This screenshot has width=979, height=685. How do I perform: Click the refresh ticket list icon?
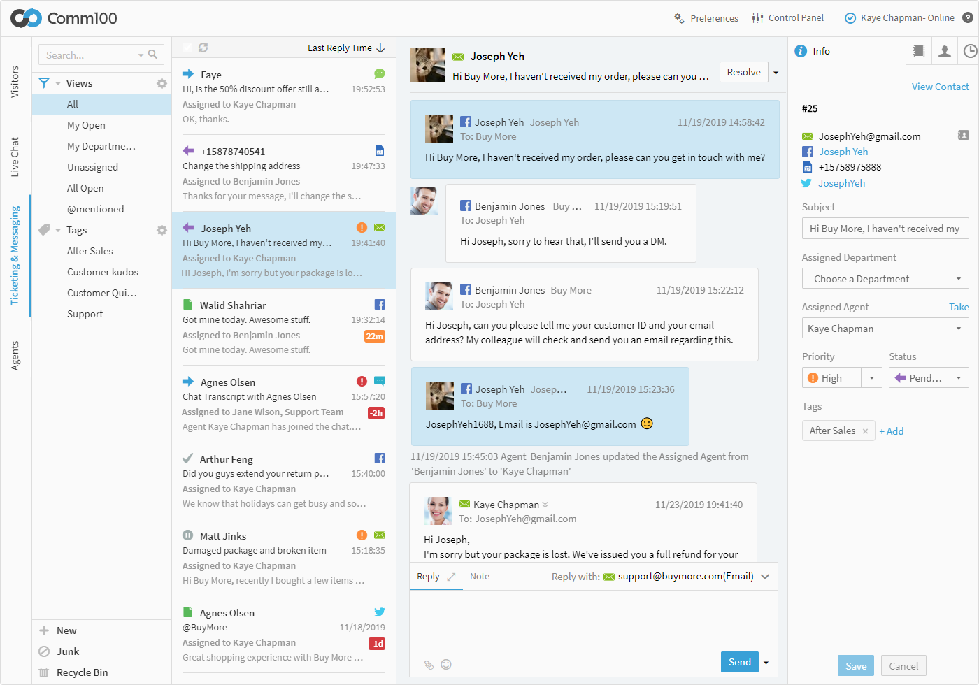click(x=203, y=48)
